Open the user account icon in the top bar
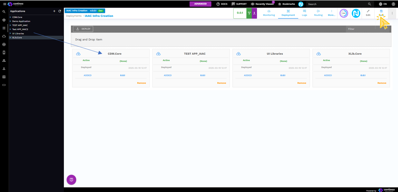The image size is (398, 192). pos(393,4)
